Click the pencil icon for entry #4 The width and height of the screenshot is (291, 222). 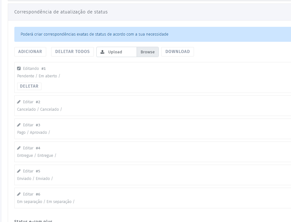pyautogui.click(x=19, y=148)
